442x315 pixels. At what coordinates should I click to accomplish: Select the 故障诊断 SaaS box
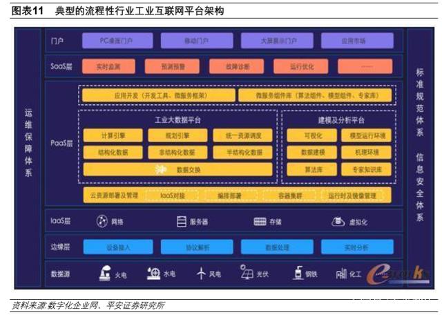[236, 66]
